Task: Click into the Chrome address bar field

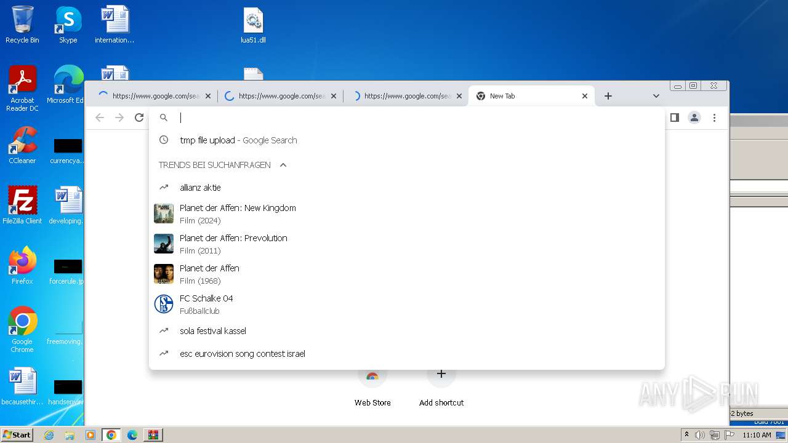Action: [x=406, y=118]
